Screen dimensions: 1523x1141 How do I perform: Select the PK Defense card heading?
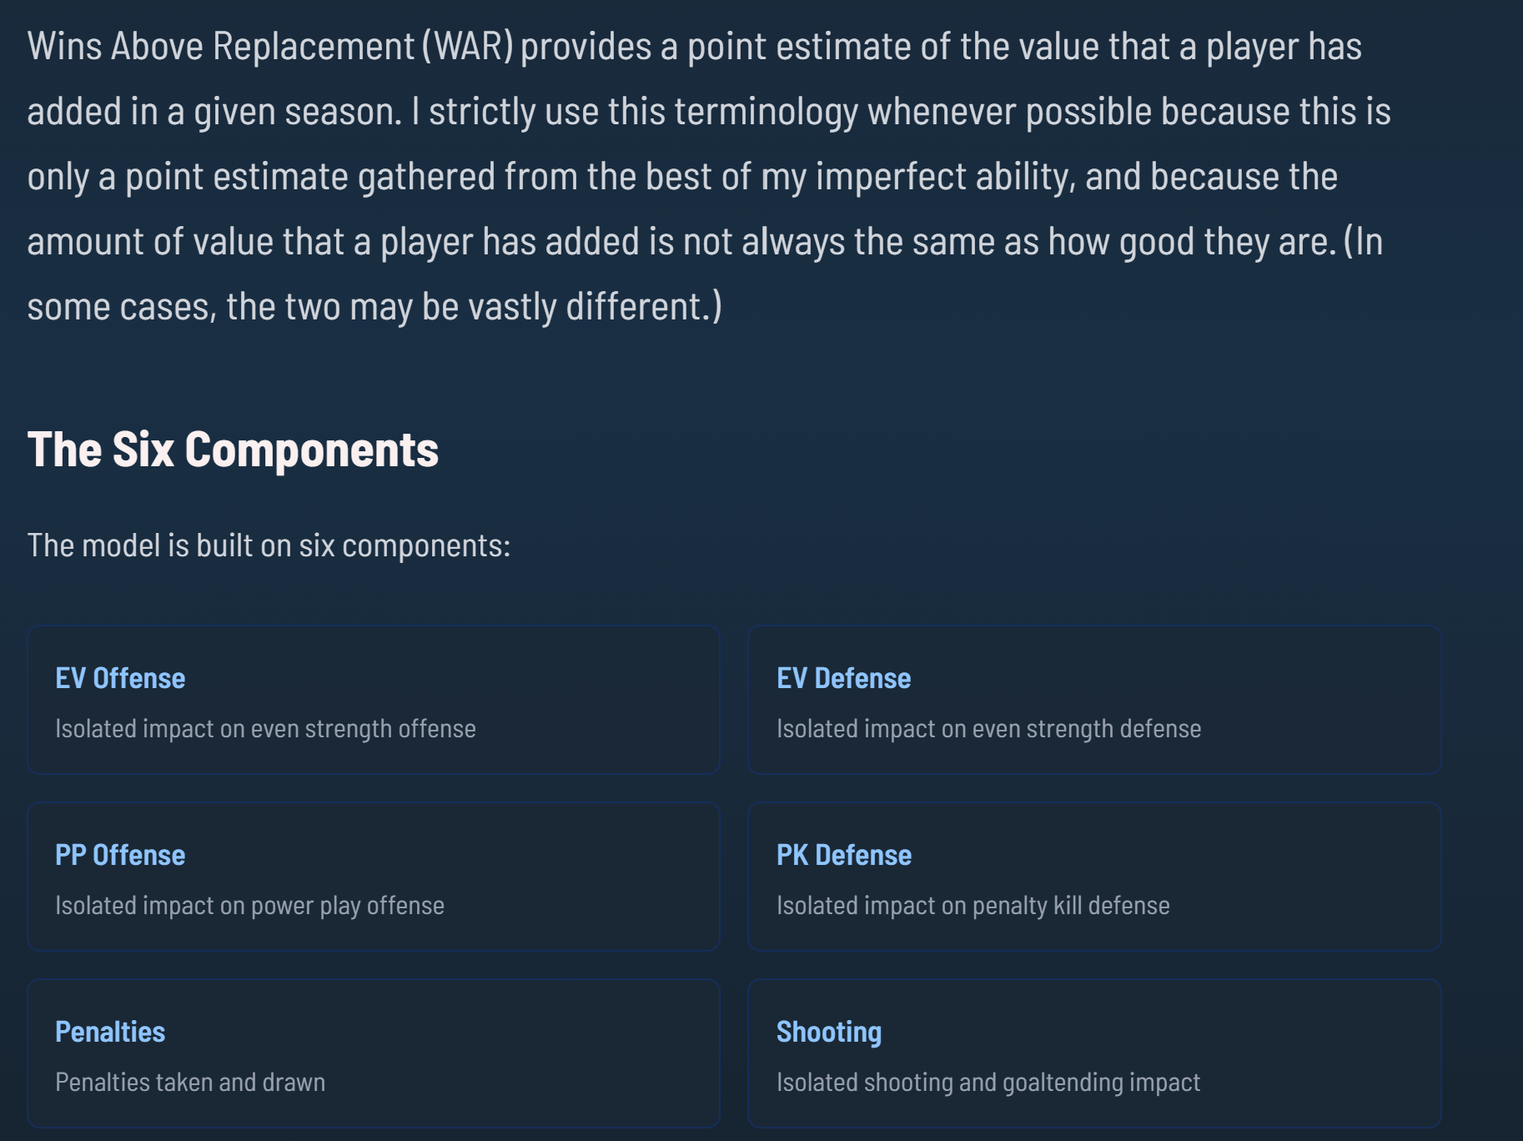pos(843,855)
